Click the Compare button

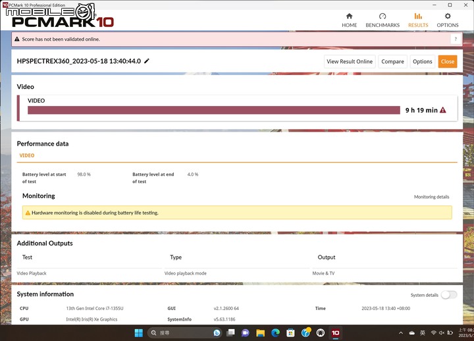392,61
